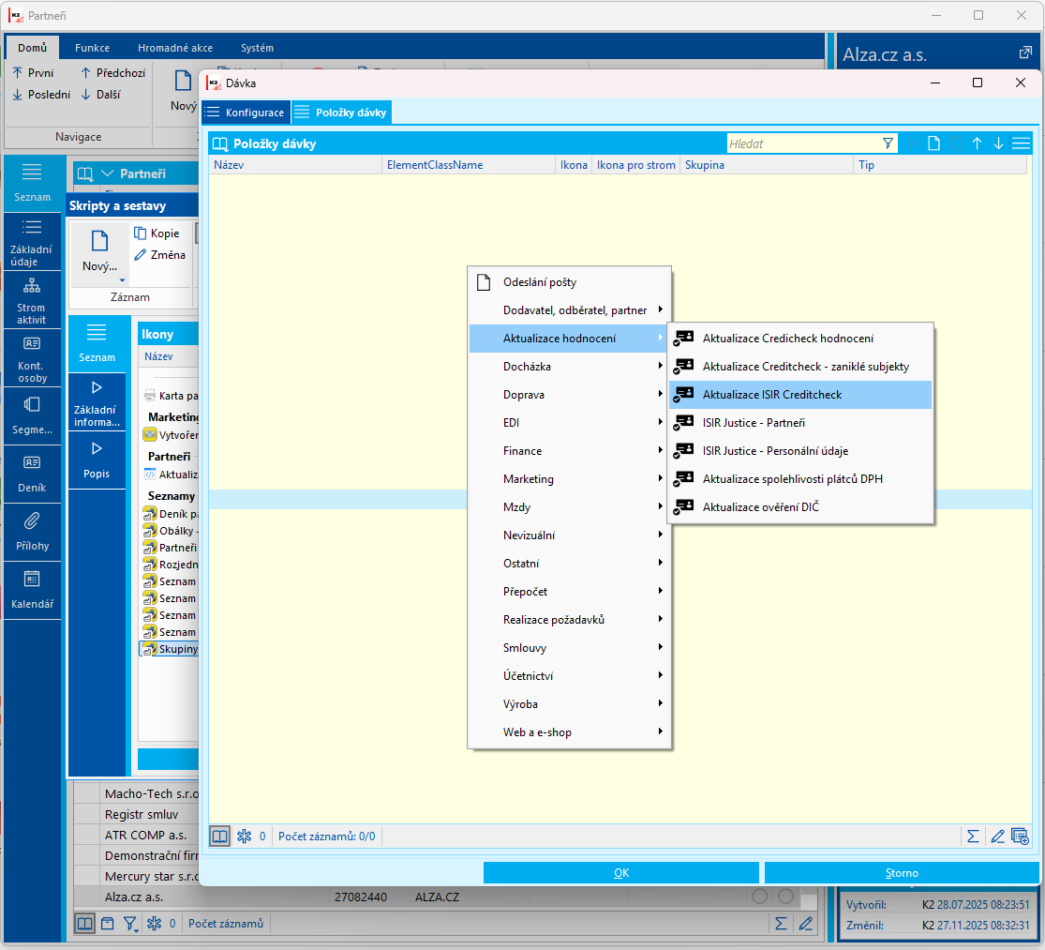Confirm the Dávka dialog with OK

tap(621, 873)
